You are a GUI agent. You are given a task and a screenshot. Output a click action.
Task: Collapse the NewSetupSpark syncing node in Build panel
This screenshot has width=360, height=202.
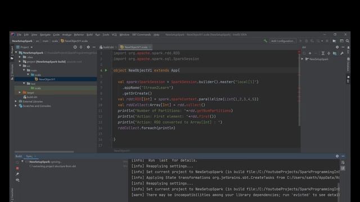click(22, 162)
